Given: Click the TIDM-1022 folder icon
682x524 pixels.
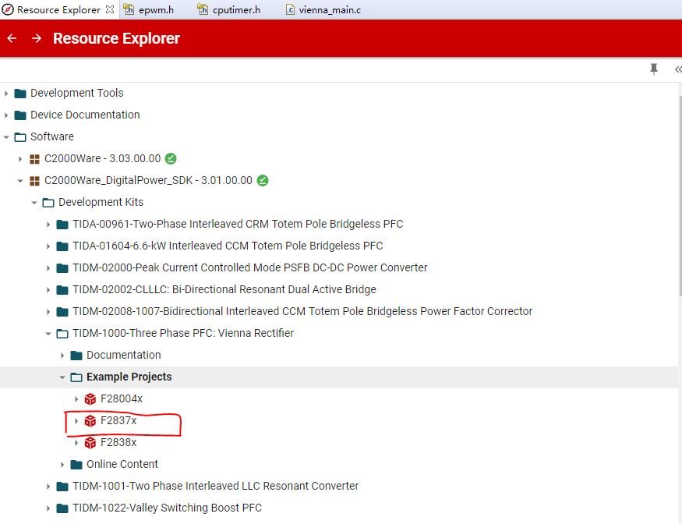Looking at the screenshot, I should pos(62,508).
